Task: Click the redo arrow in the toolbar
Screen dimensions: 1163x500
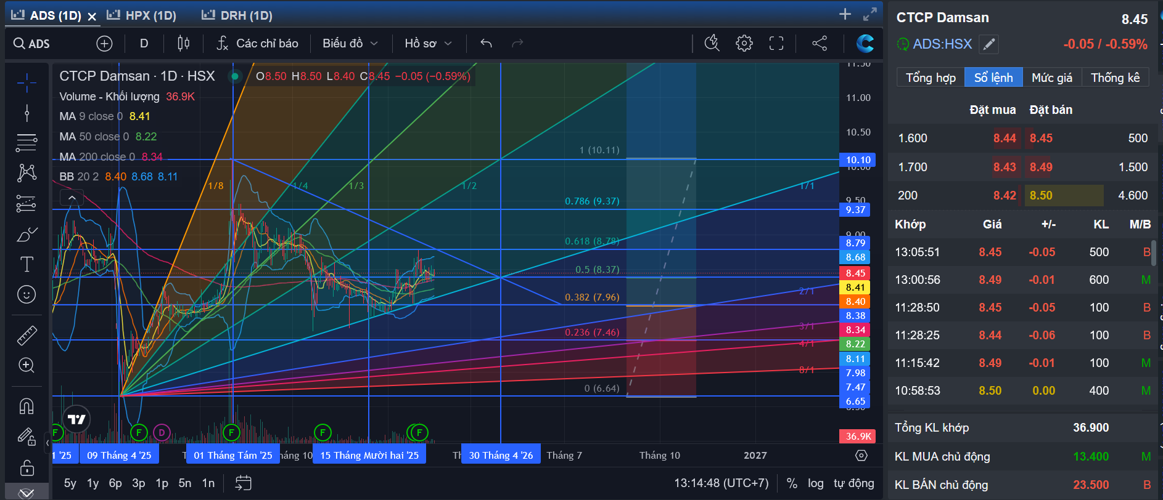Action: tap(517, 43)
